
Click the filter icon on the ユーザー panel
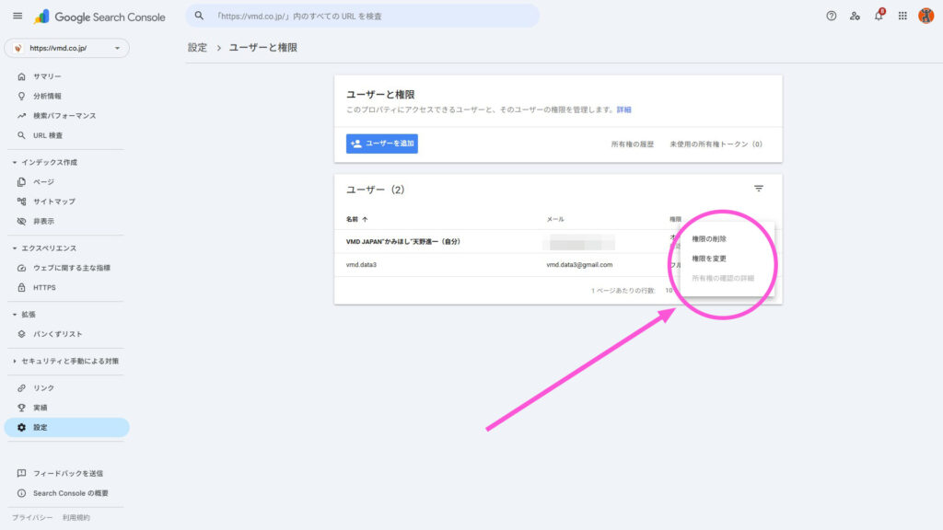[x=758, y=188]
